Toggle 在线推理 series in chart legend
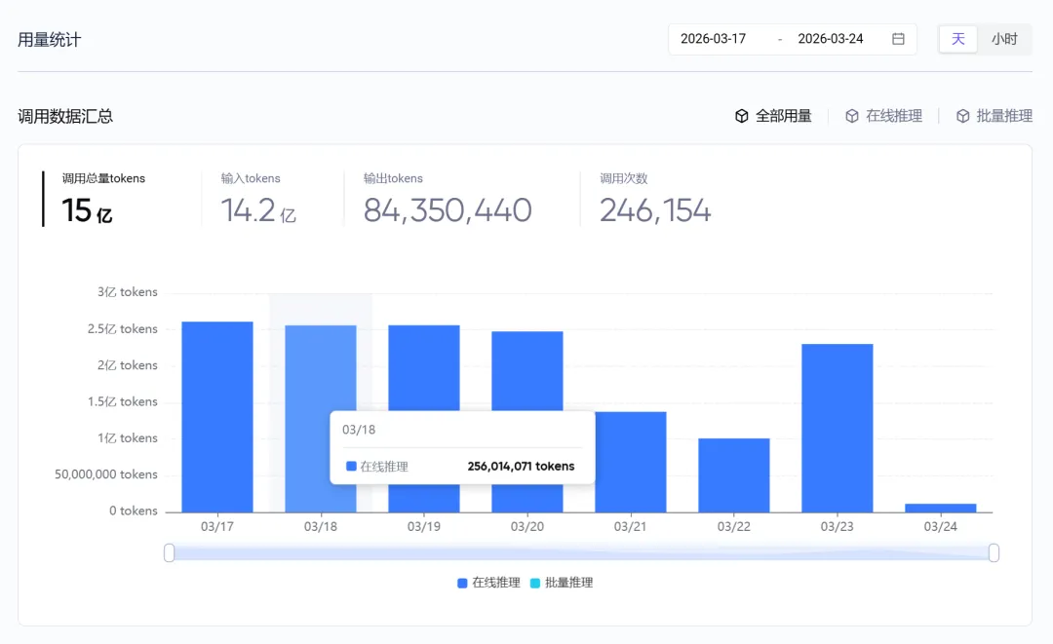1053x644 pixels. (488, 583)
